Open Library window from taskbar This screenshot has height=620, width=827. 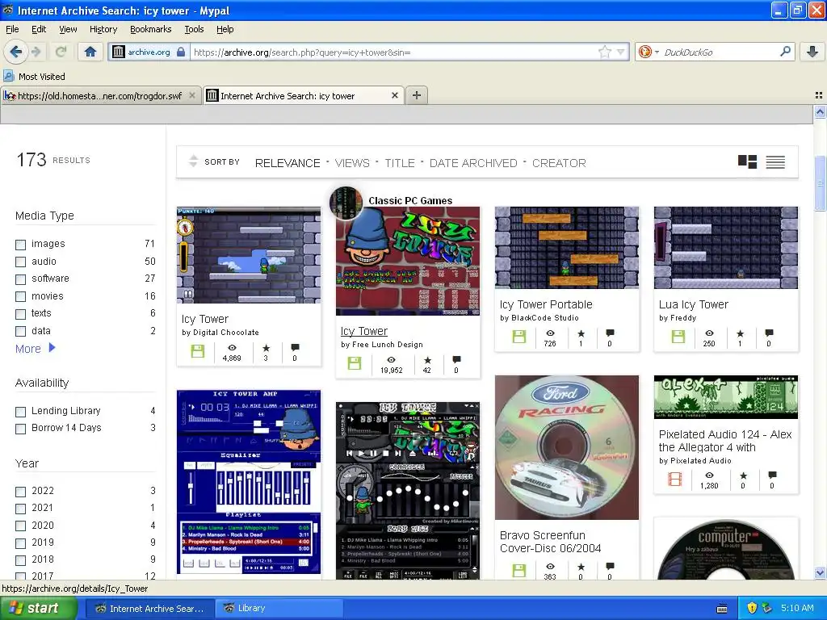click(279, 608)
